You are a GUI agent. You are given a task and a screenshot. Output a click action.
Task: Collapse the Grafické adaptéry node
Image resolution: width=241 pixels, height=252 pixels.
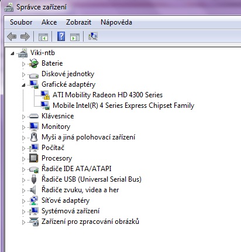(23, 85)
